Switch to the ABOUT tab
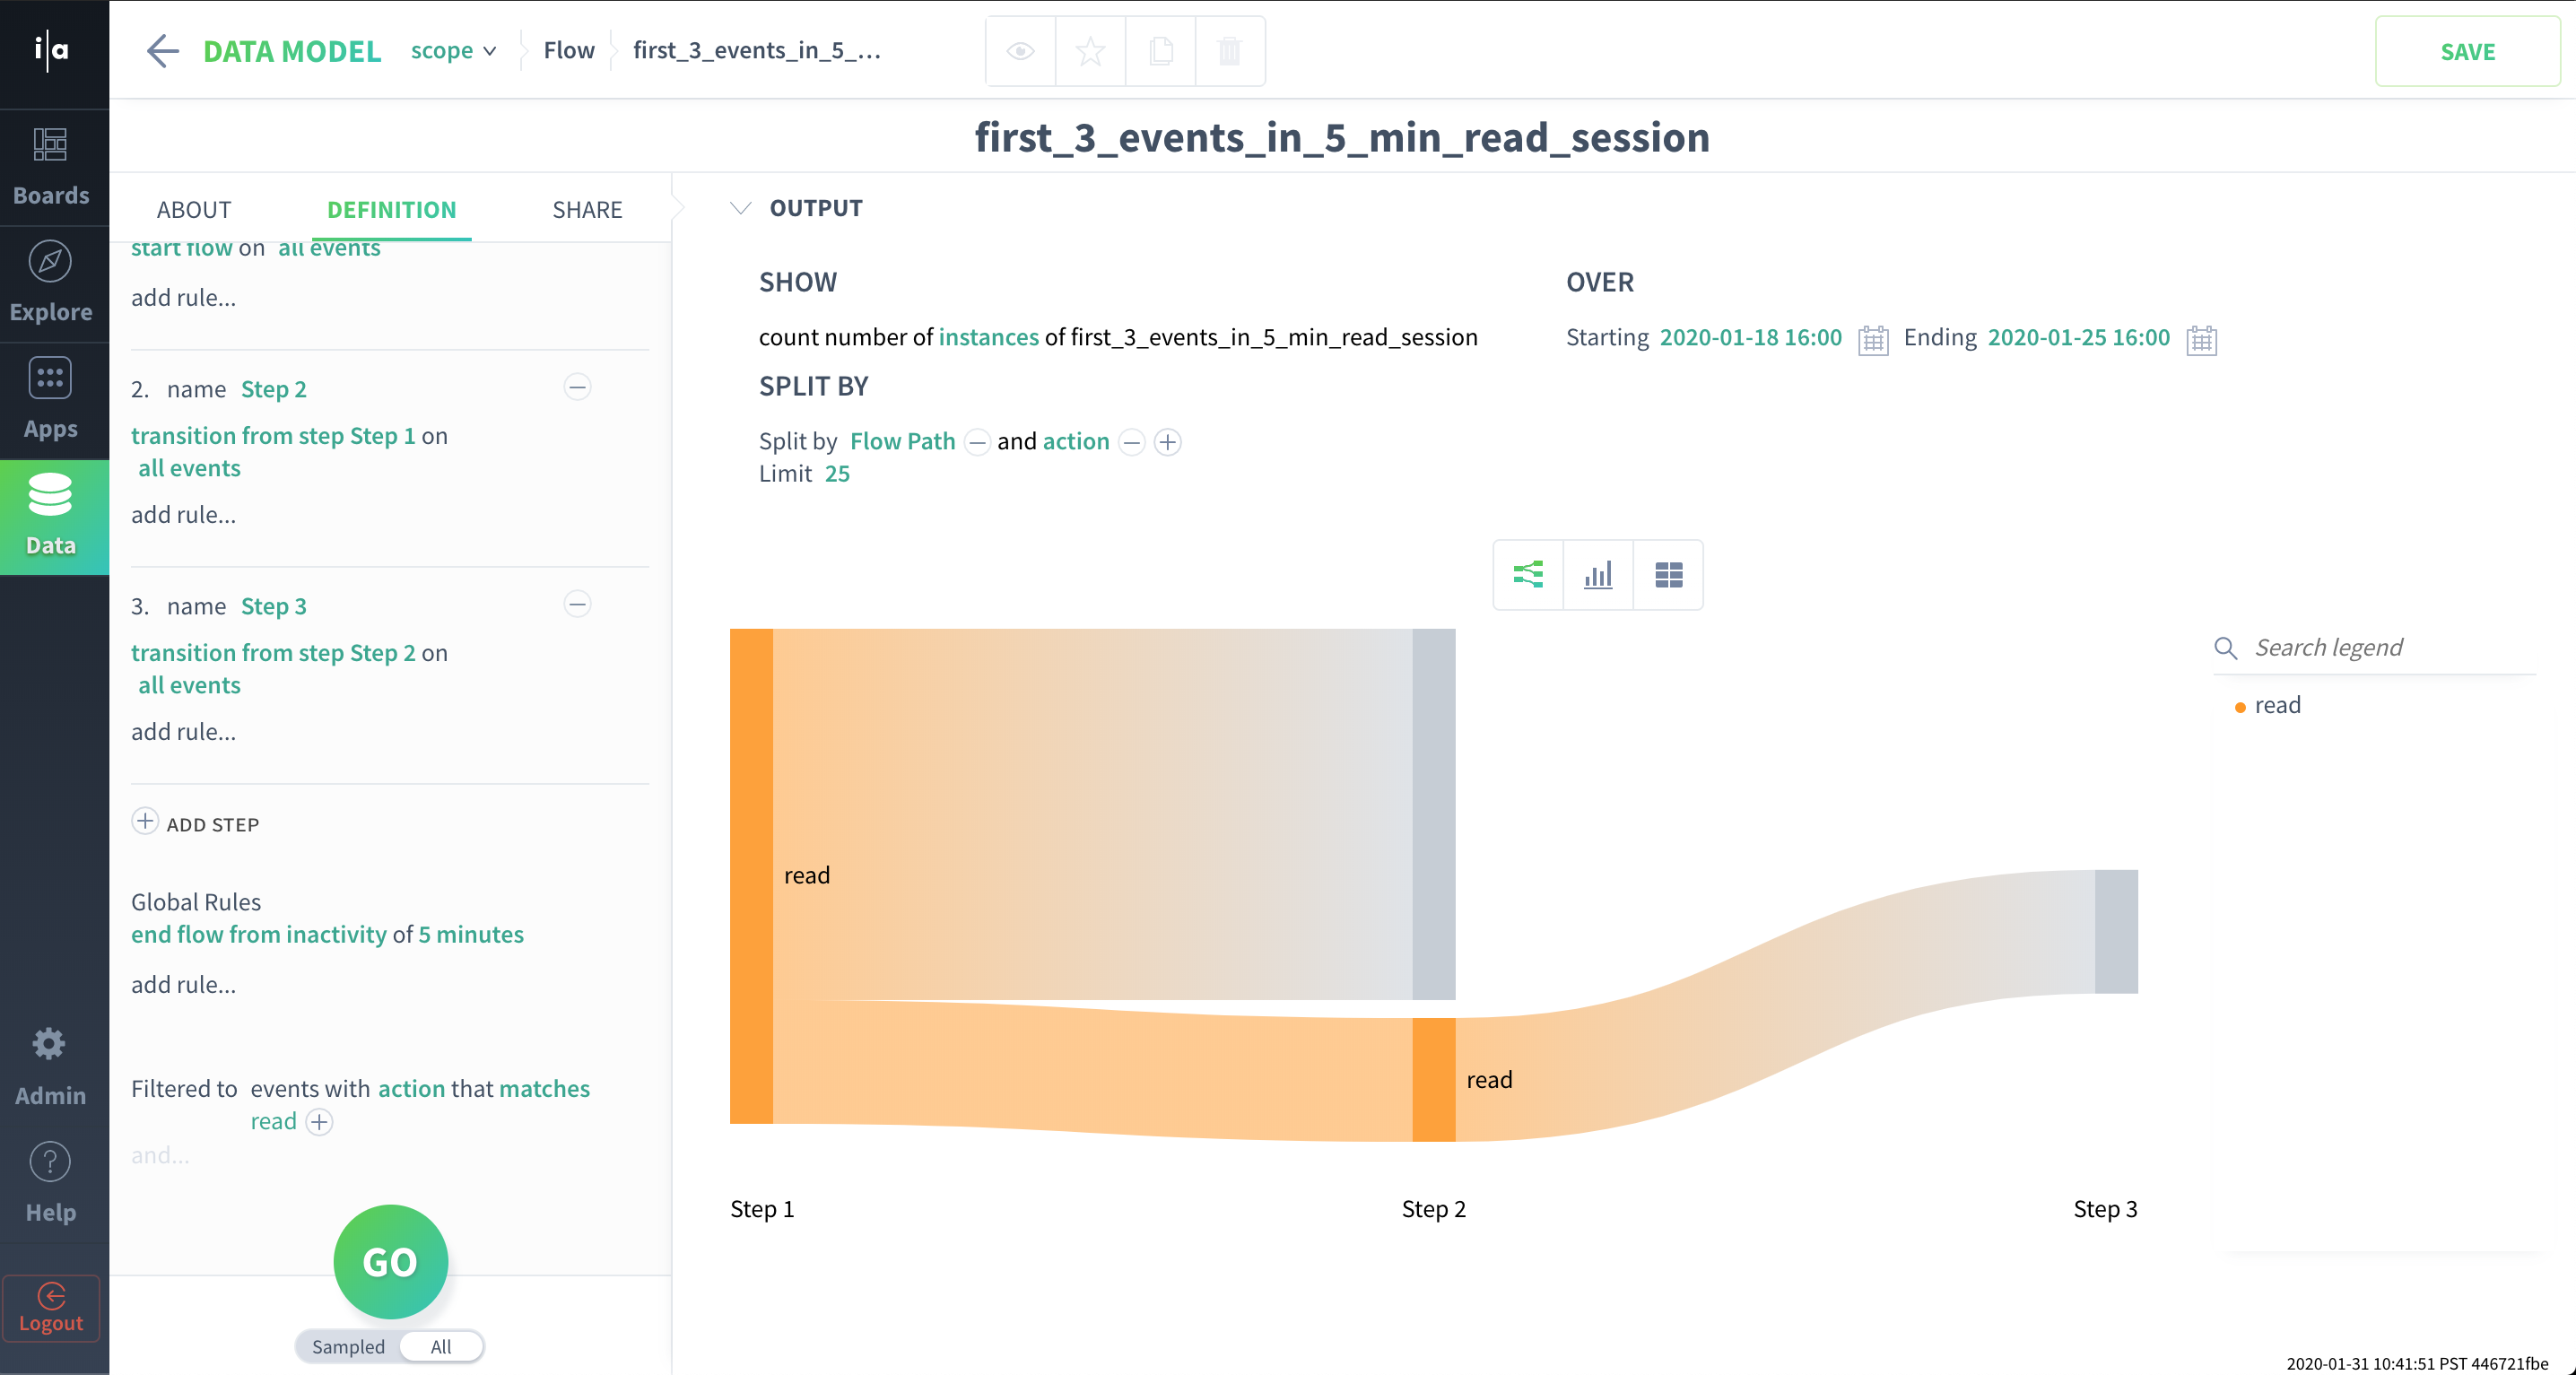The image size is (2576, 1375). [194, 209]
